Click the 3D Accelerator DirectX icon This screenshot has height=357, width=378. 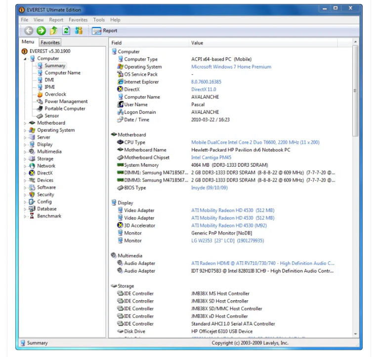tap(120, 225)
